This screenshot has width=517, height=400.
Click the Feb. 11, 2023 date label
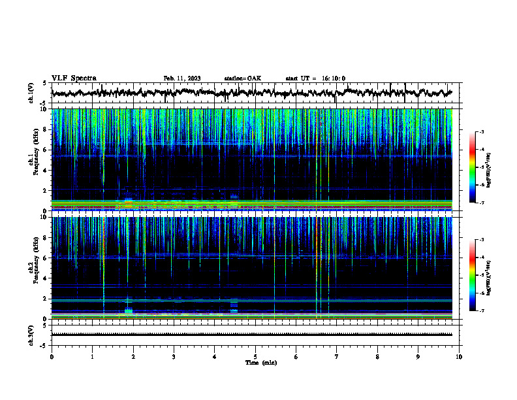(182, 78)
